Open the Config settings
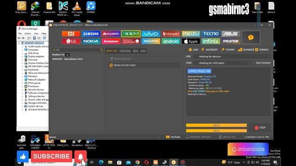 [x=261, y=50]
